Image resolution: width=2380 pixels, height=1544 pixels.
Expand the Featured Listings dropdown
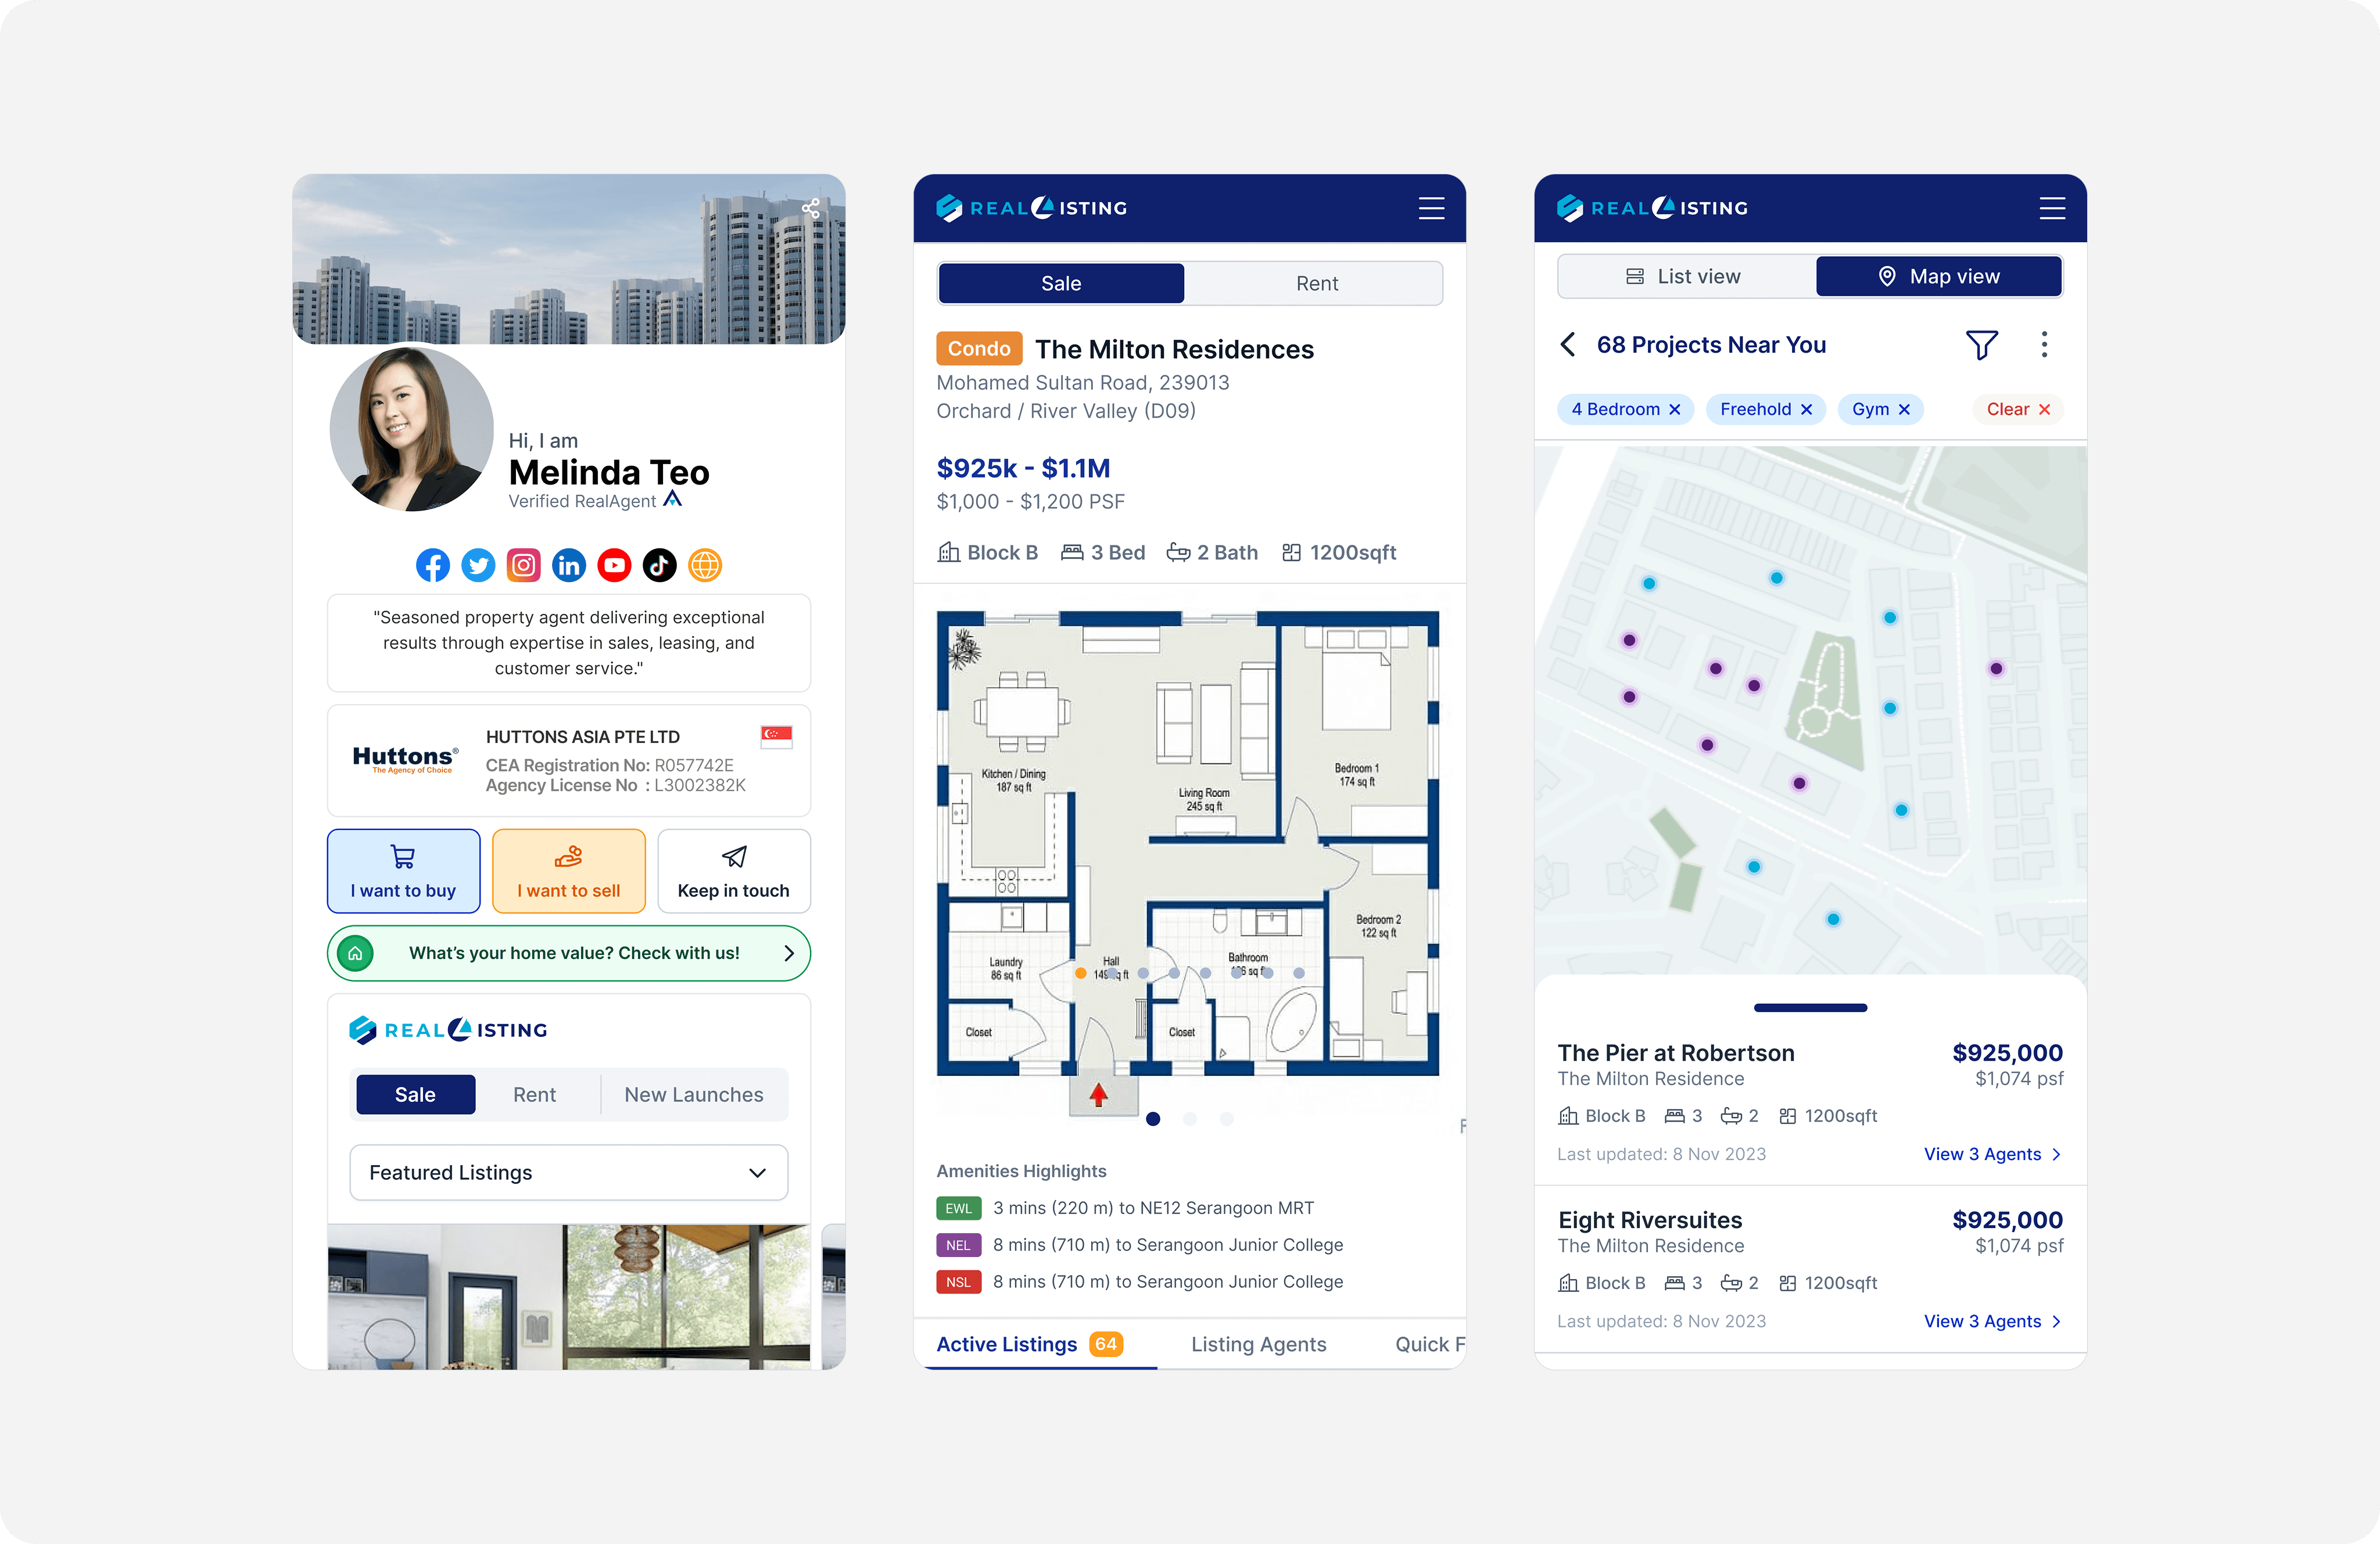pyautogui.click(x=568, y=1172)
